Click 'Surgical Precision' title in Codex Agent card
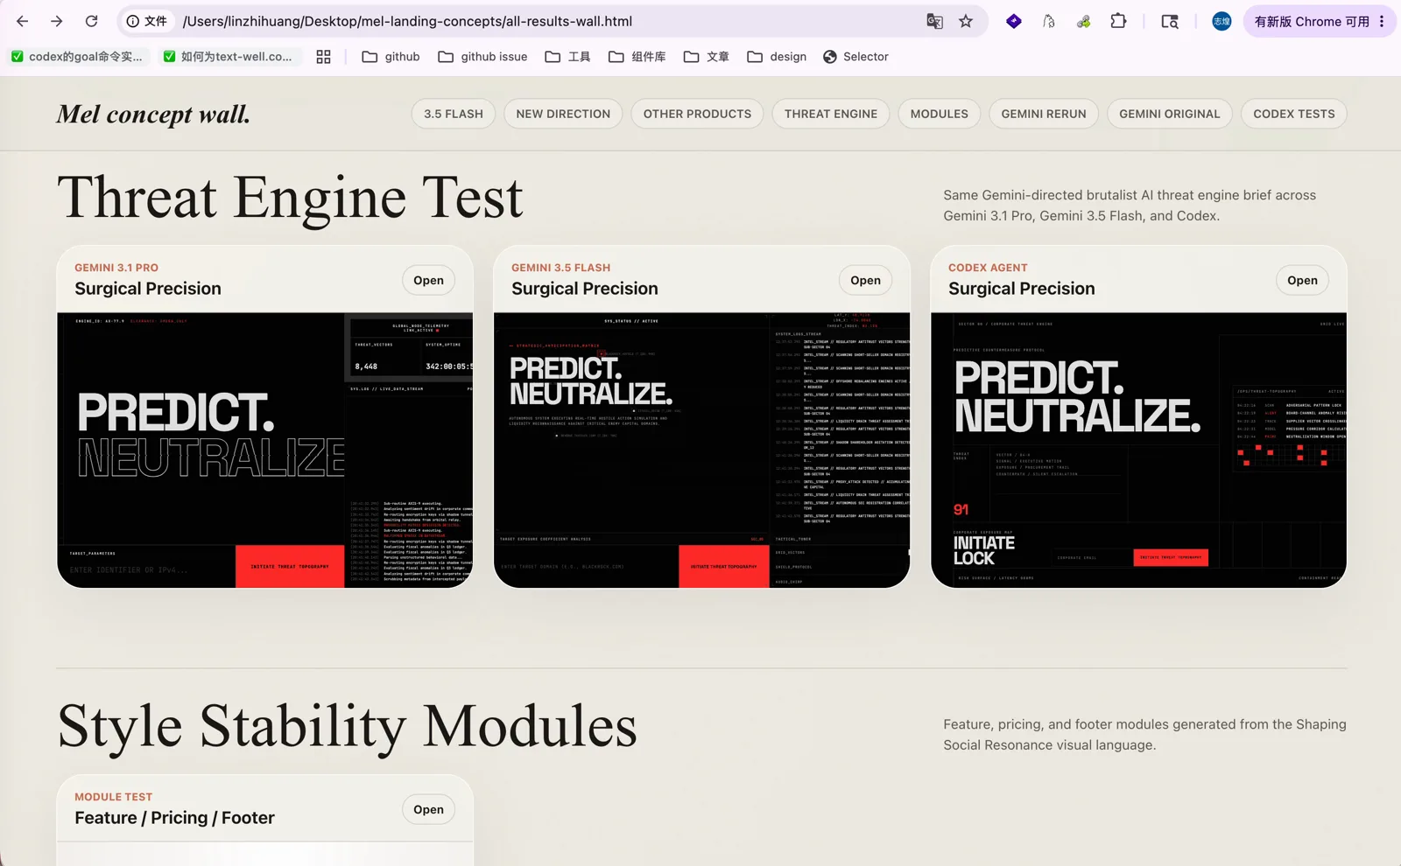 (1022, 289)
